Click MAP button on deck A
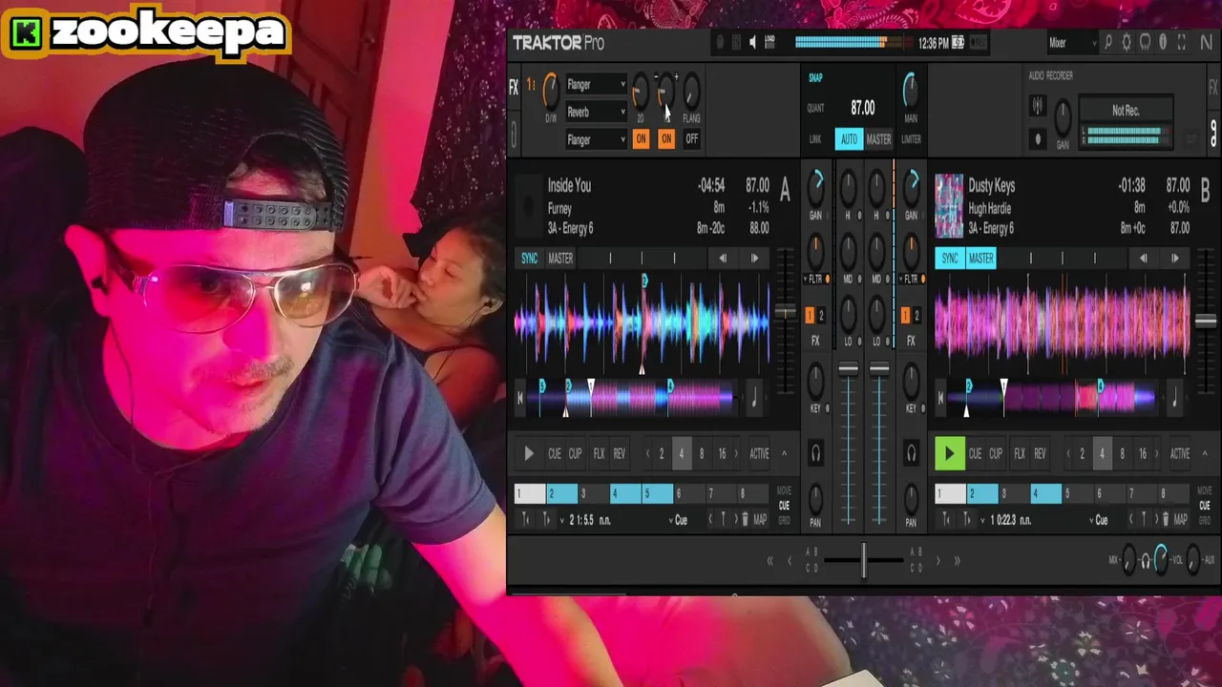 click(760, 520)
